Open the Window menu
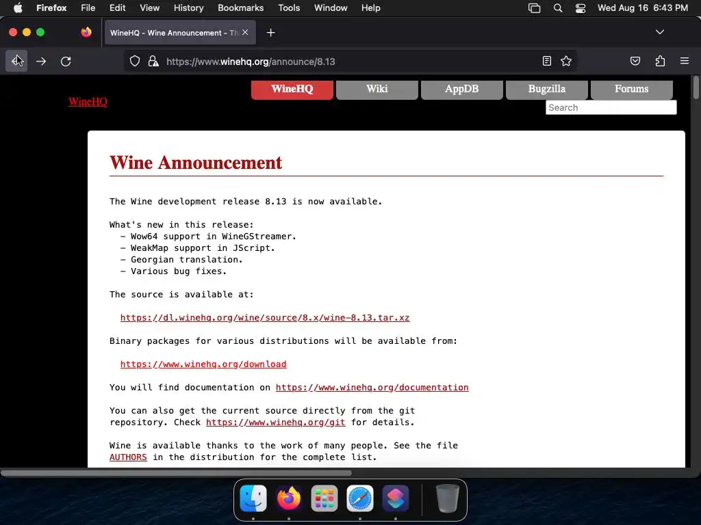The image size is (701, 525). [331, 8]
